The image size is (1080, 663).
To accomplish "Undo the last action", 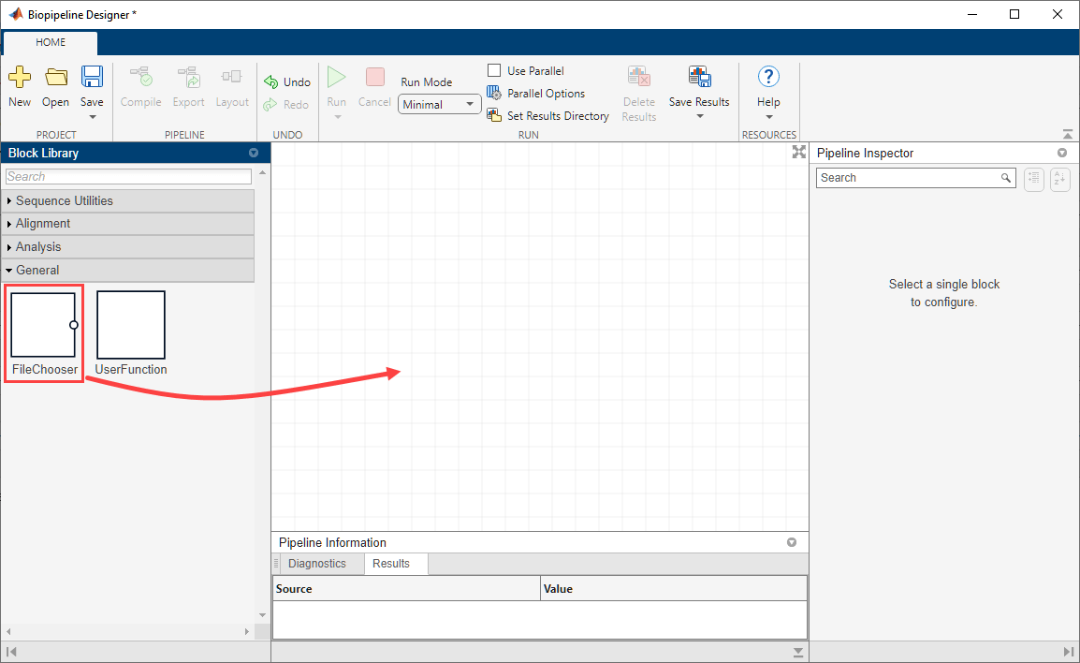I will pos(287,82).
